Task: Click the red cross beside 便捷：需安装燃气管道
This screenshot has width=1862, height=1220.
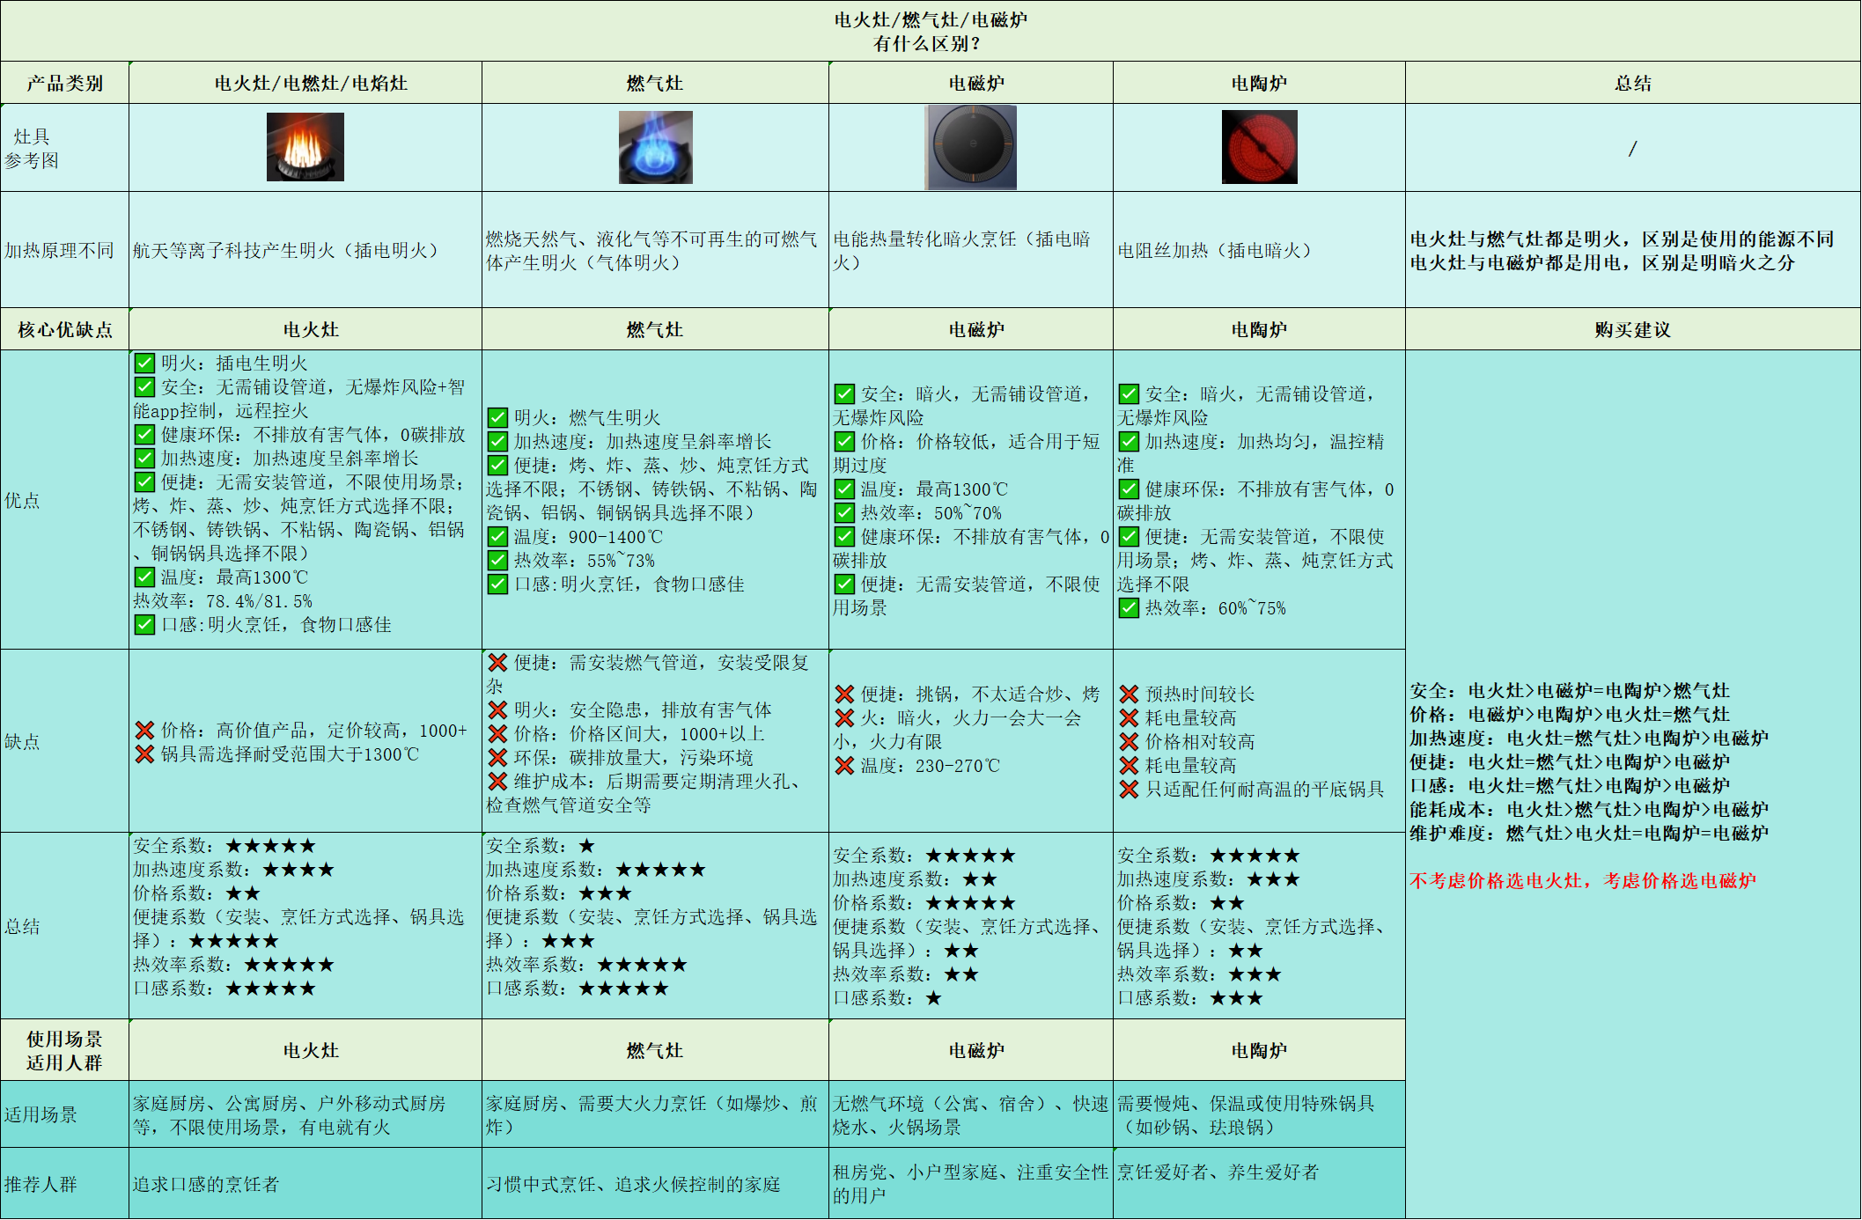Action: pyautogui.click(x=497, y=662)
